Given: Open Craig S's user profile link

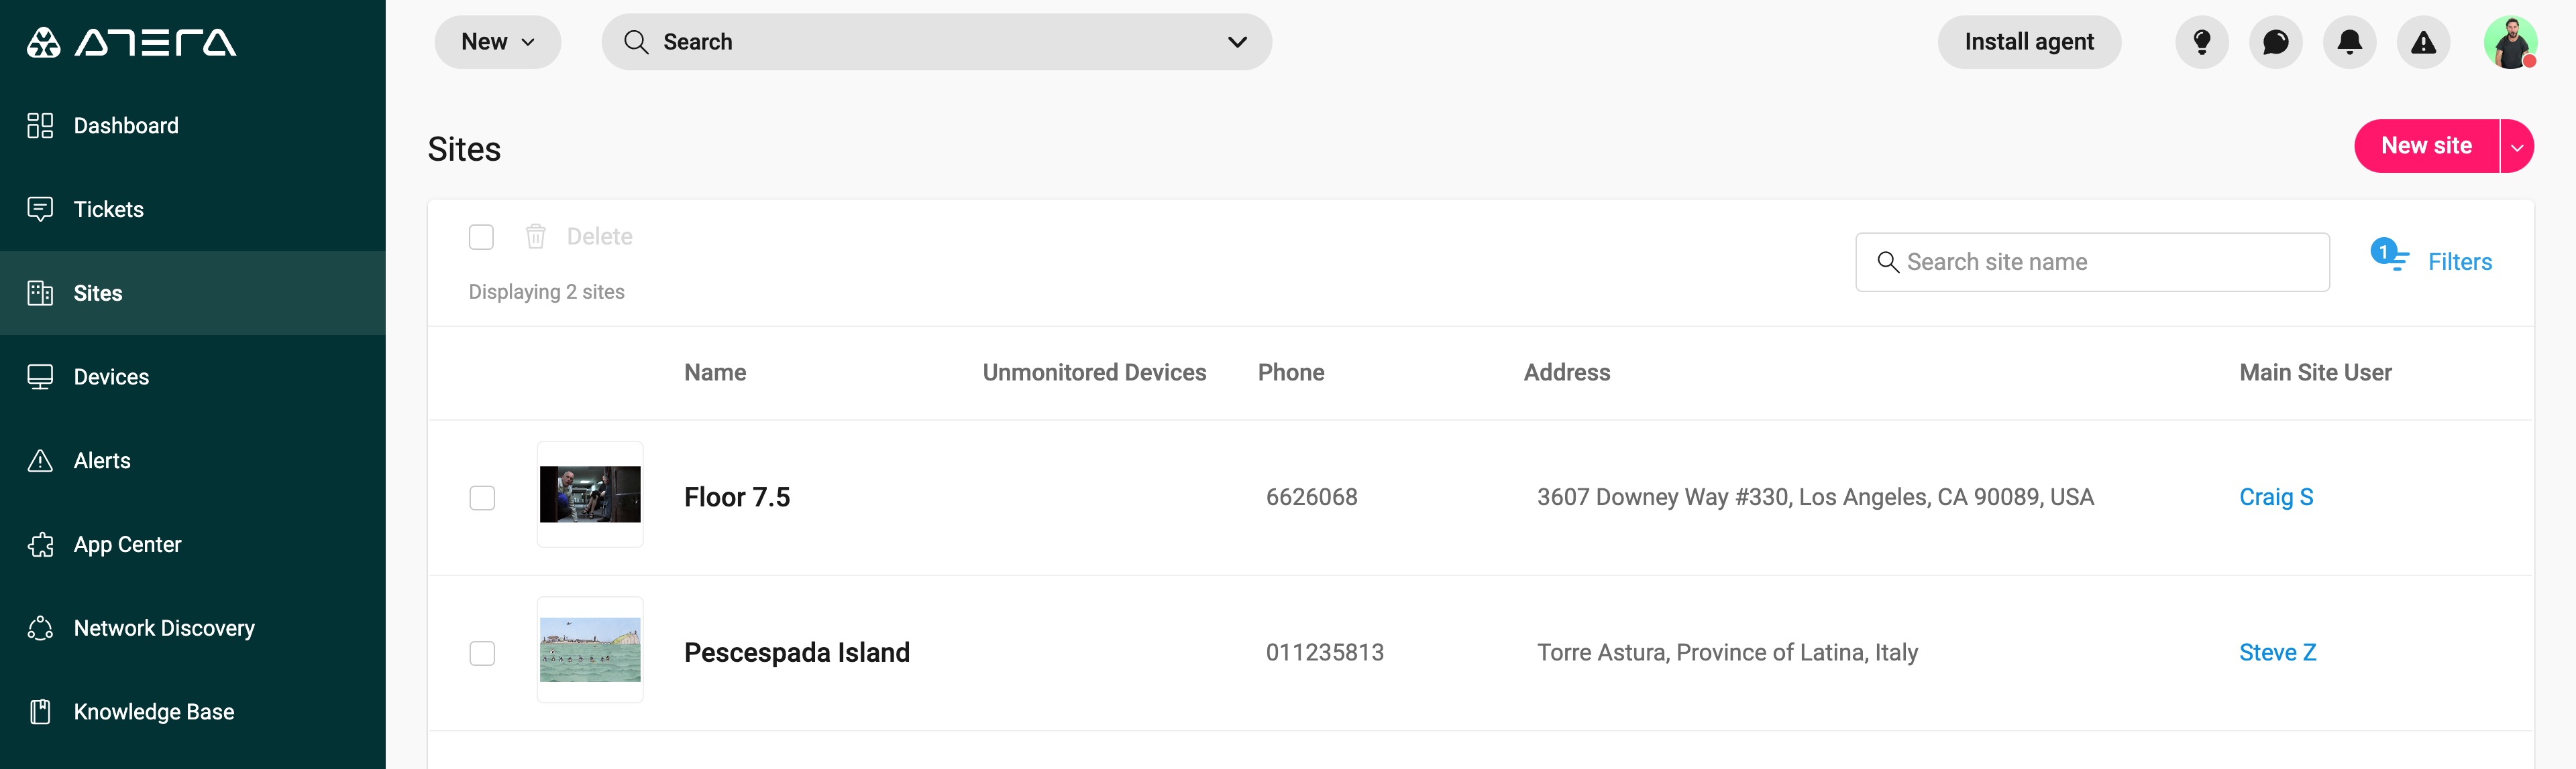Looking at the screenshot, I should point(2277,496).
